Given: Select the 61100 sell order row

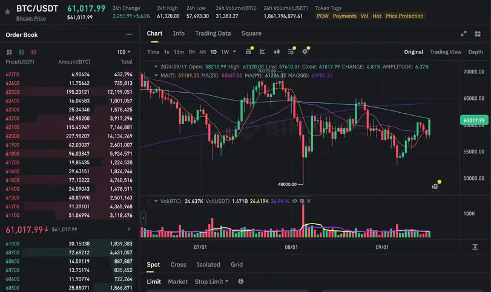Looking at the screenshot, I should 69,215.
